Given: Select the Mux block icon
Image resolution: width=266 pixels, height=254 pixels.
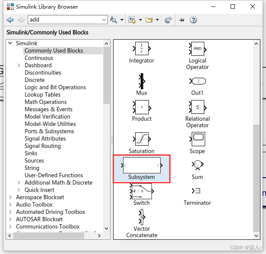Looking at the screenshot, I should pos(142,82).
